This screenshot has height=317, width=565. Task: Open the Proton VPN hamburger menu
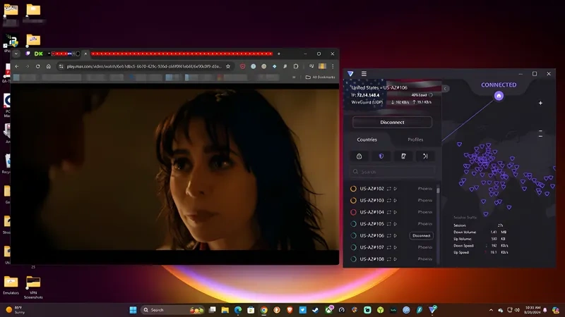[x=364, y=73]
